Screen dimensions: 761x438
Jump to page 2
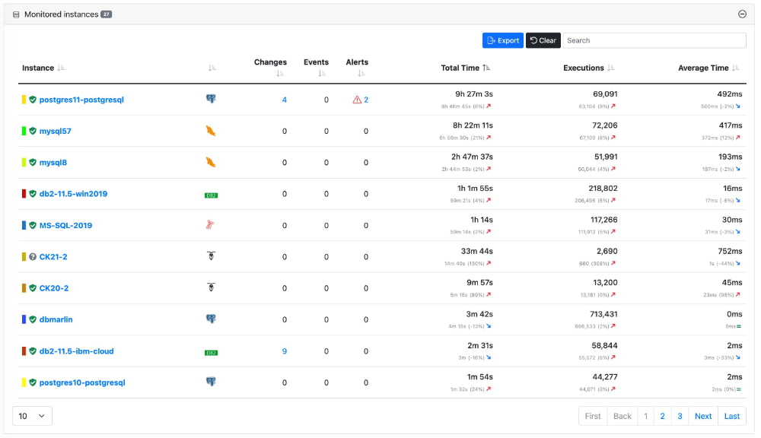pyautogui.click(x=663, y=416)
